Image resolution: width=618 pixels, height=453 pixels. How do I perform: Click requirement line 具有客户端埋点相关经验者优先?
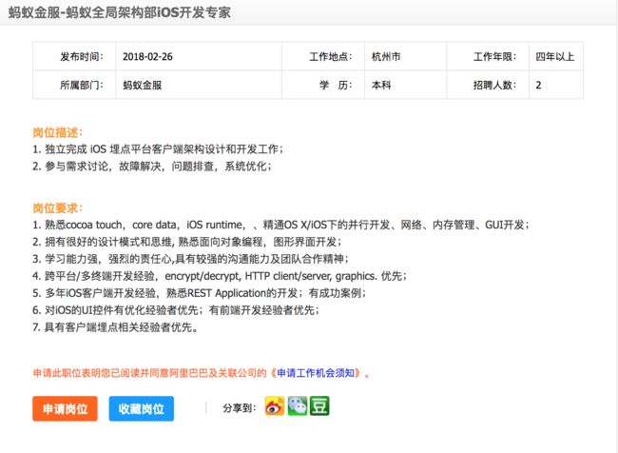pos(115,327)
